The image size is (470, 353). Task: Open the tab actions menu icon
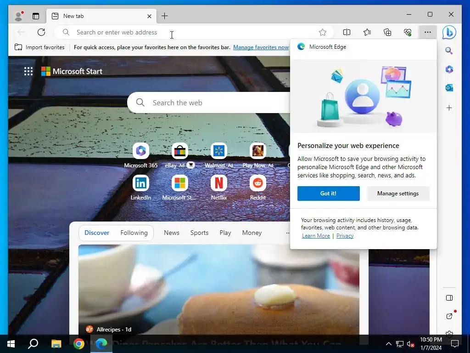click(36, 16)
